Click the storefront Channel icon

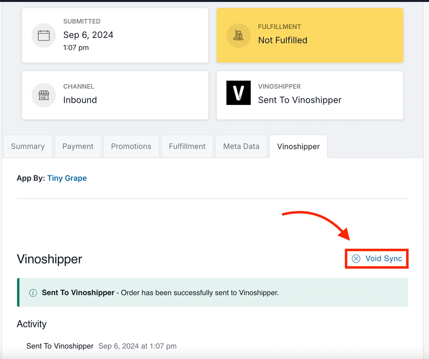coord(44,95)
